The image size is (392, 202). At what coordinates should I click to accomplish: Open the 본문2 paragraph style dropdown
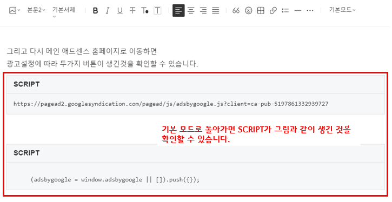[x=36, y=10]
